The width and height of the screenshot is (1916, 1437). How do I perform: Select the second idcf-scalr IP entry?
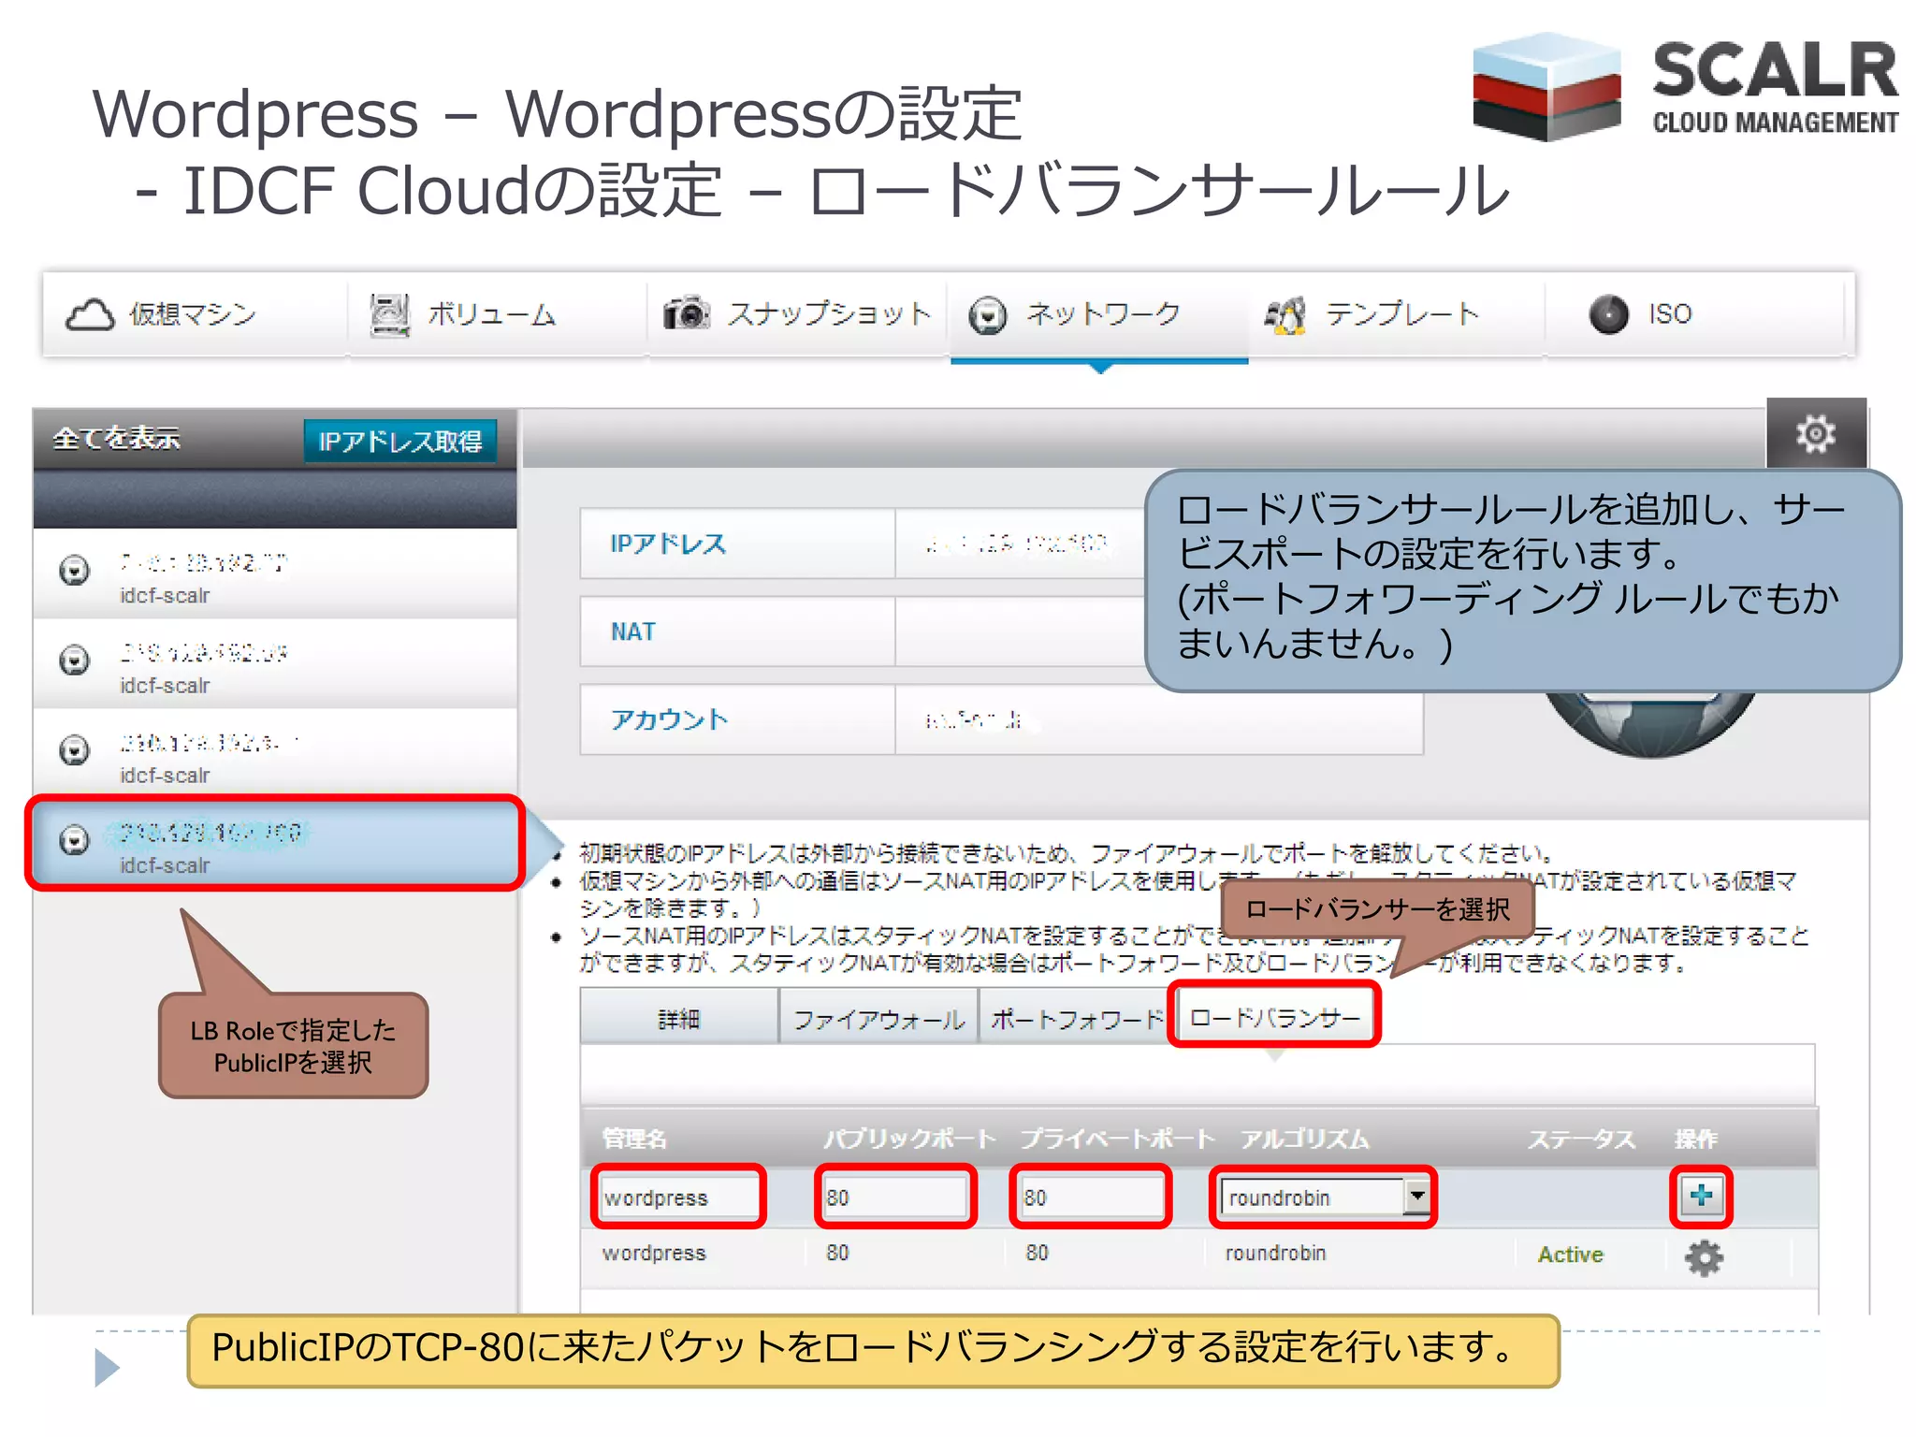(275, 665)
